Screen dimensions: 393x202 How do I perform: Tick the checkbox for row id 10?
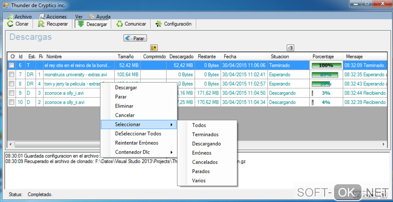pos(12,103)
